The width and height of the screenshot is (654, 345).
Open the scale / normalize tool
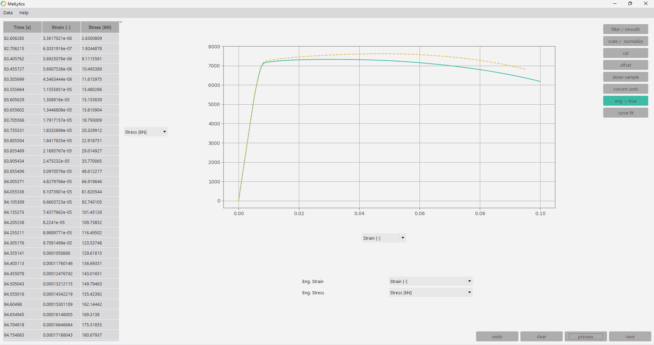(x=625, y=41)
